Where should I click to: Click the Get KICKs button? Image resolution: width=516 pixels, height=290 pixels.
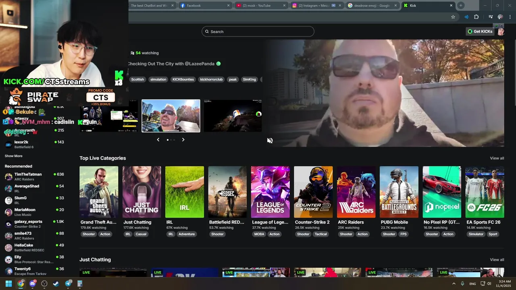[x=480, y=31]
